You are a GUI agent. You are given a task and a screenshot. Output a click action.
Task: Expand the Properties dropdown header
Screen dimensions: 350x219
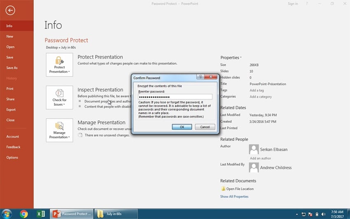click(x=231, y=58)
